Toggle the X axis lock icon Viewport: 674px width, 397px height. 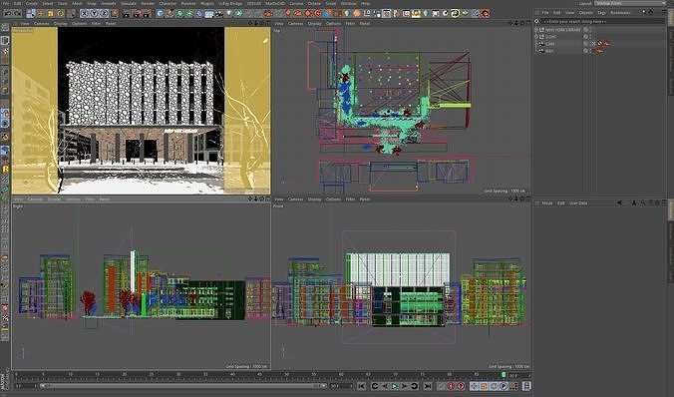coord(85,14)
